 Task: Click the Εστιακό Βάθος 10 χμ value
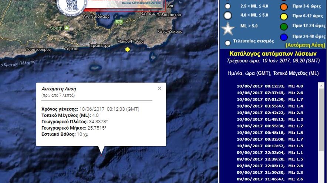coord(82,134)
